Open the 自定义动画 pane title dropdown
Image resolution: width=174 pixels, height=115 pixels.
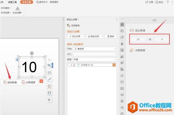[x=78, y=20]
